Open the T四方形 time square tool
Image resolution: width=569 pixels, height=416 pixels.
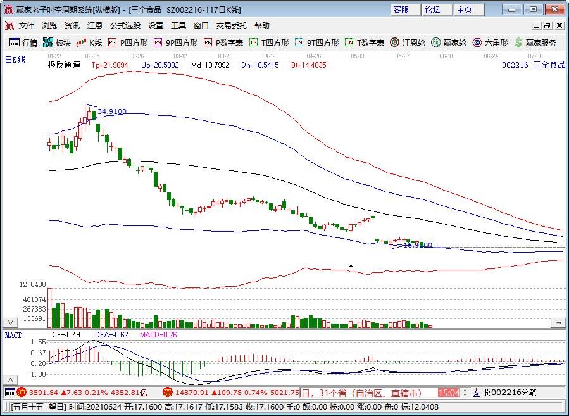[269, 43]
